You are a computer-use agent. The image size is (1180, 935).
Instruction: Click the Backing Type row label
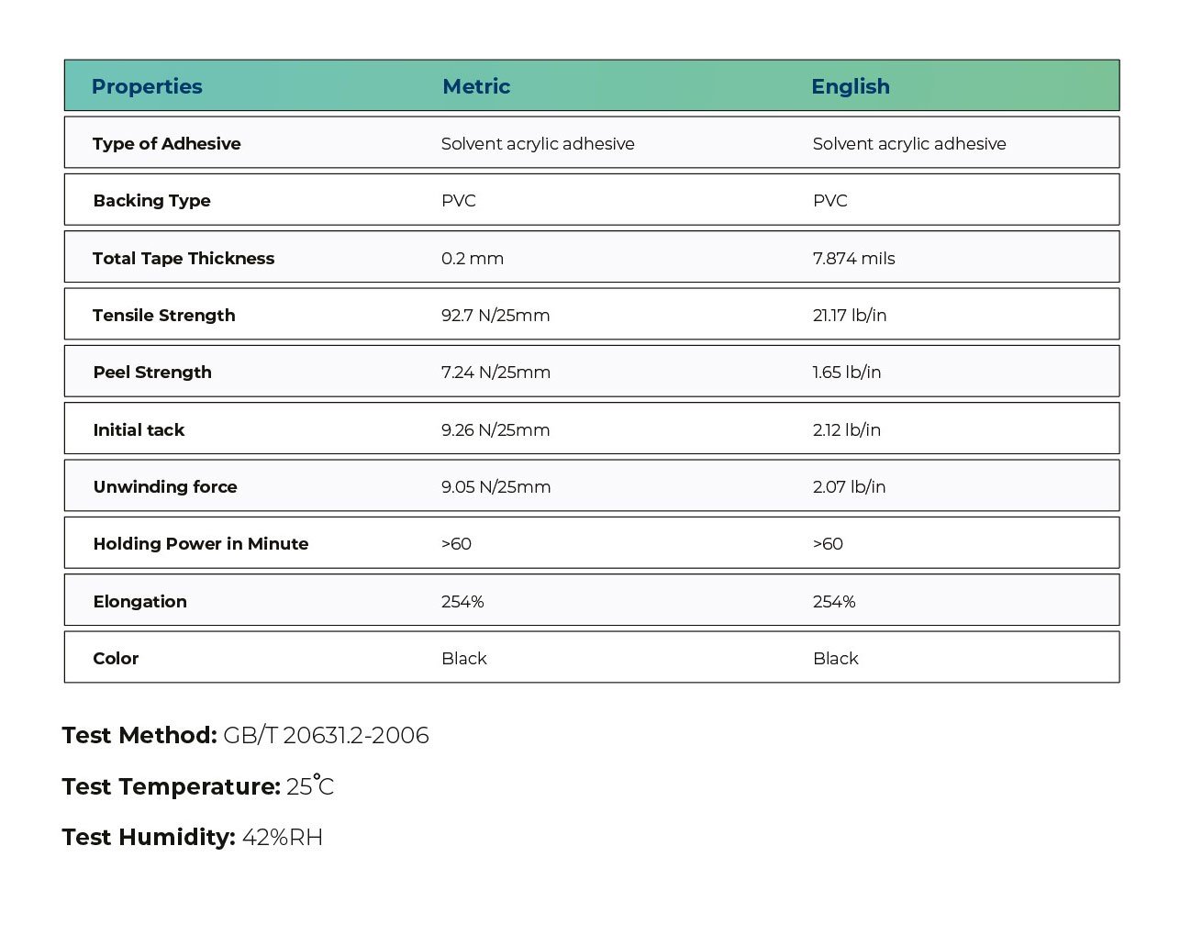tap(151, 200)
